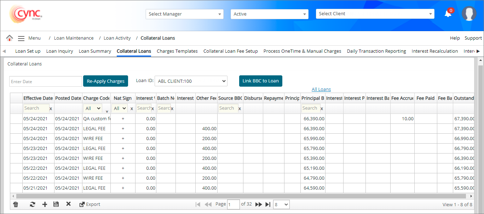Click the home icon in breadcrumb bar
Image resolution: width=484 pixels, height=214 pixels.
tap(10, 38)
